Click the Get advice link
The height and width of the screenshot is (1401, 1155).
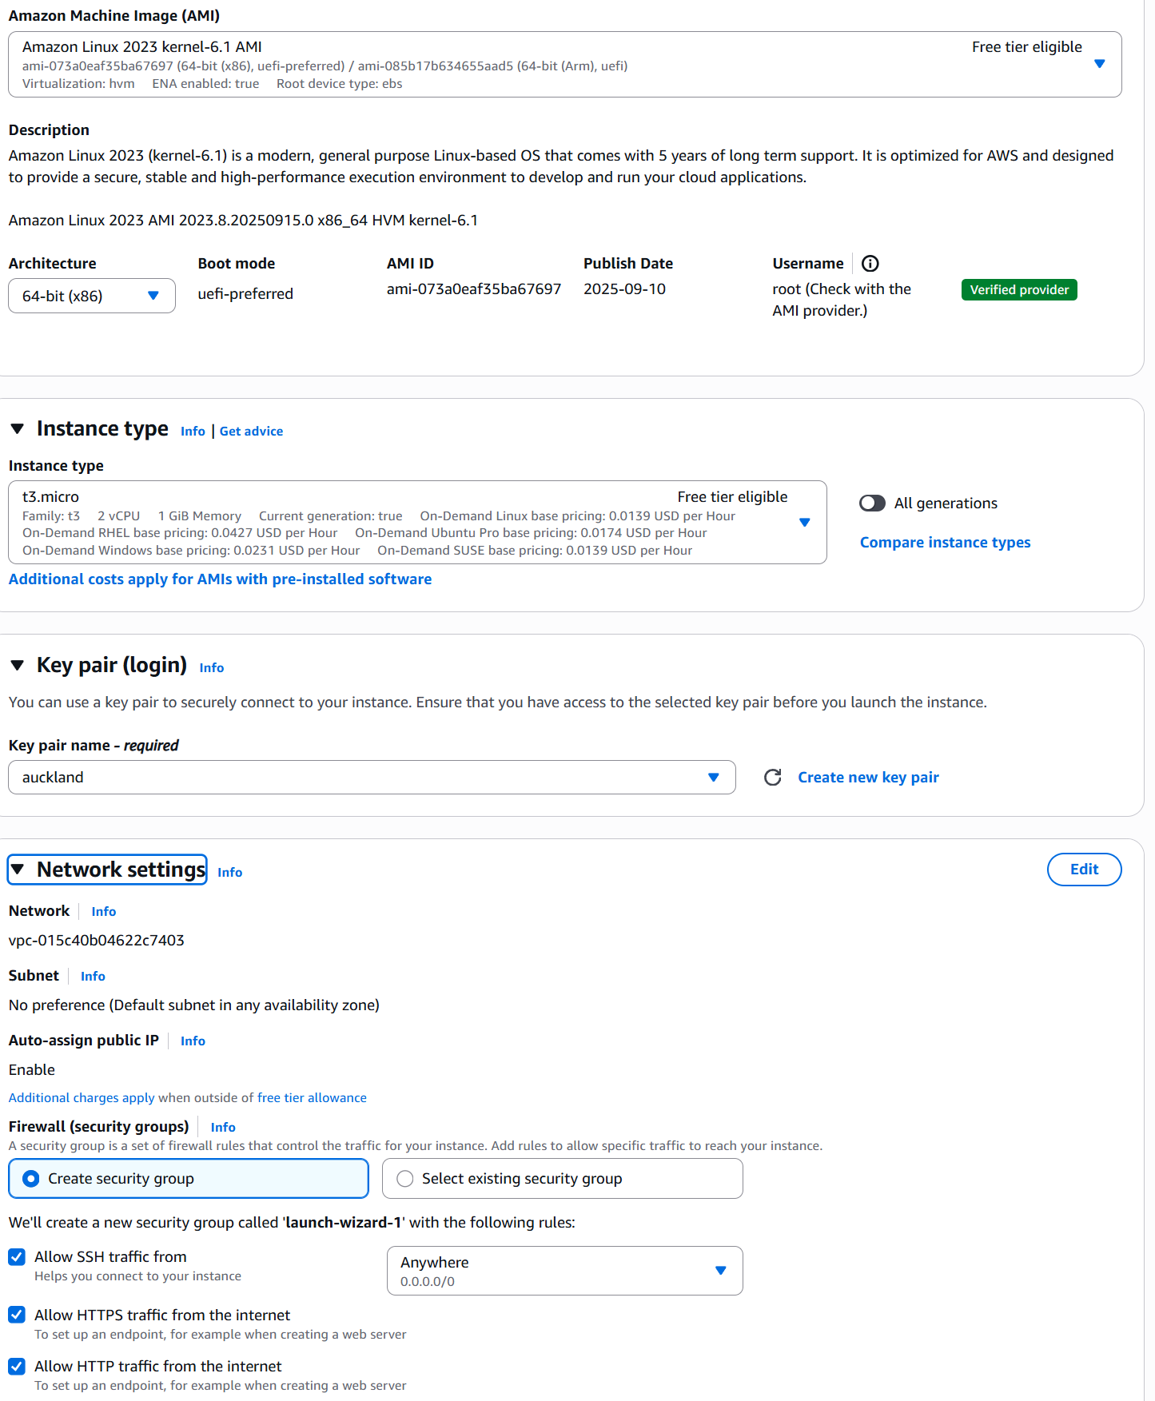tap(251, 432)
